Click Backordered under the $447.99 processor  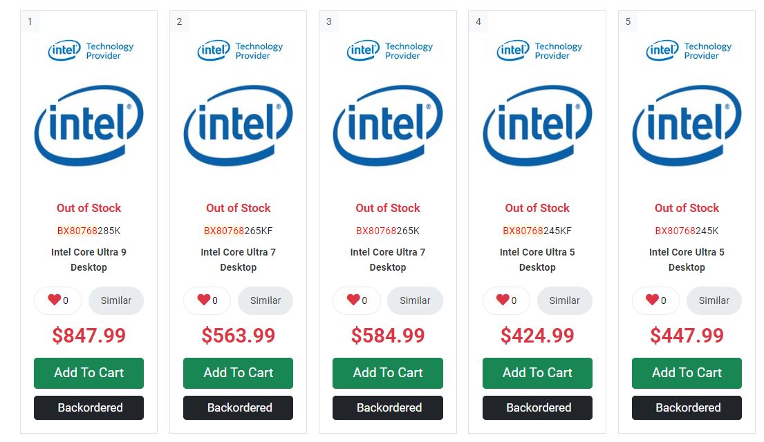click(687, 407)
